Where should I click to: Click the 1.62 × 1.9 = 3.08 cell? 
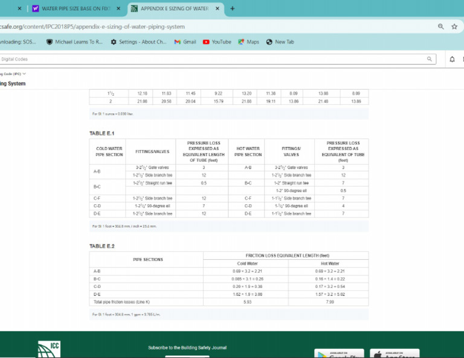(x=247, y=294)
